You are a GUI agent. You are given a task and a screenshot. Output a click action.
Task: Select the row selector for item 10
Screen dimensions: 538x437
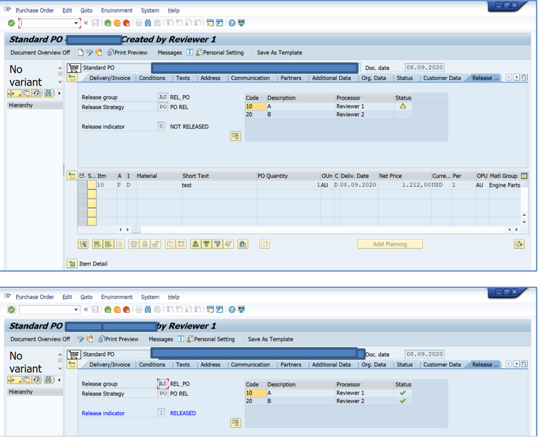point(82,185)
